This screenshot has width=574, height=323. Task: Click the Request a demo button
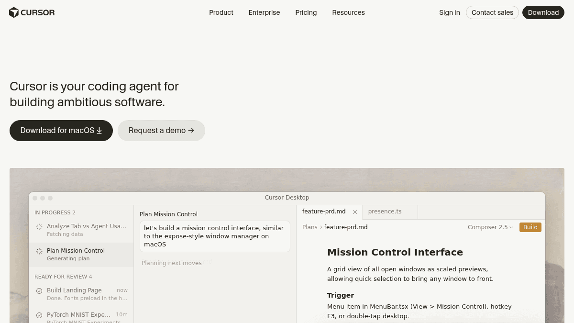161,131
